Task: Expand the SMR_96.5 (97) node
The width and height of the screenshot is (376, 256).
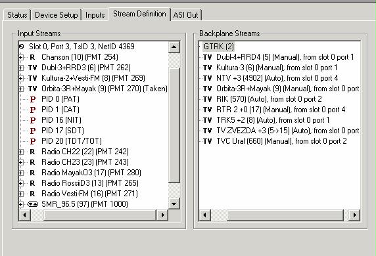Action: click(x=21, y=204)
